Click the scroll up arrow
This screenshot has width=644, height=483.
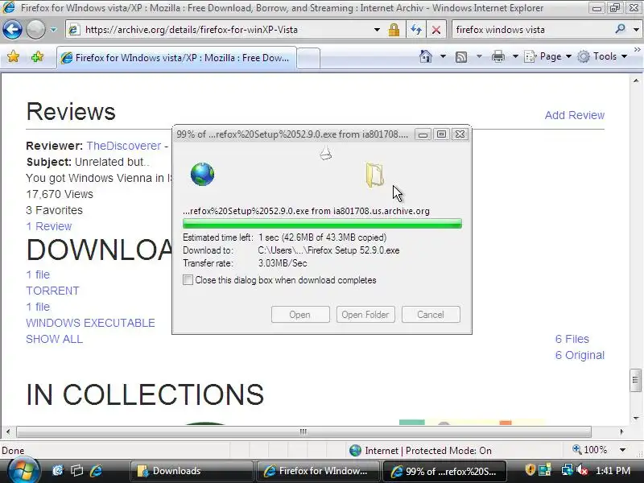pyautogui.click(x=635, y=80)
